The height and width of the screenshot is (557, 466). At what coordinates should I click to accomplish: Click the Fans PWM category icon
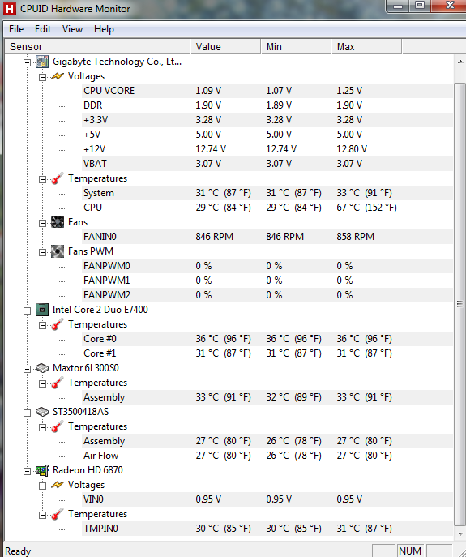coord(58,251)
